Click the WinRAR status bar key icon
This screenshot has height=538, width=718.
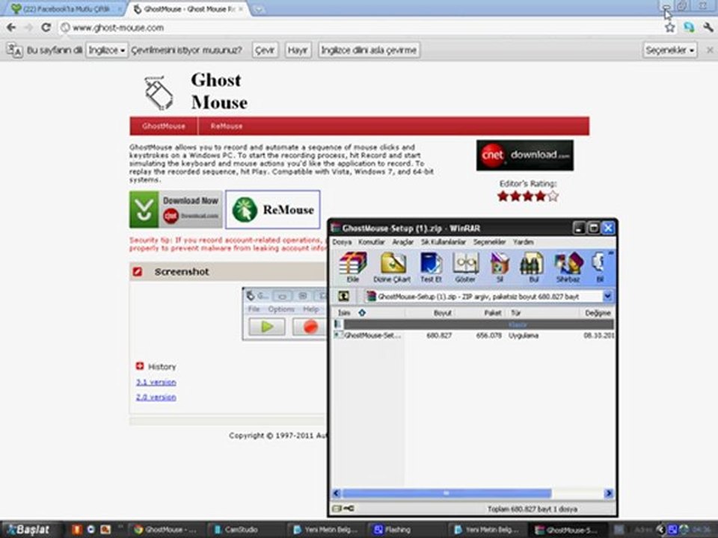tap(349, 508)
